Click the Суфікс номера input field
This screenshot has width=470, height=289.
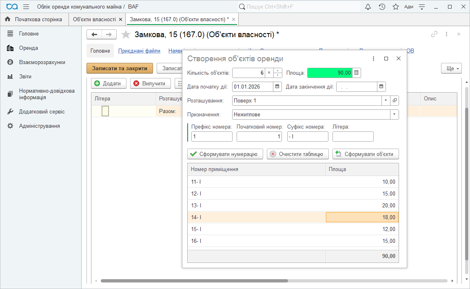pos(308,137)
